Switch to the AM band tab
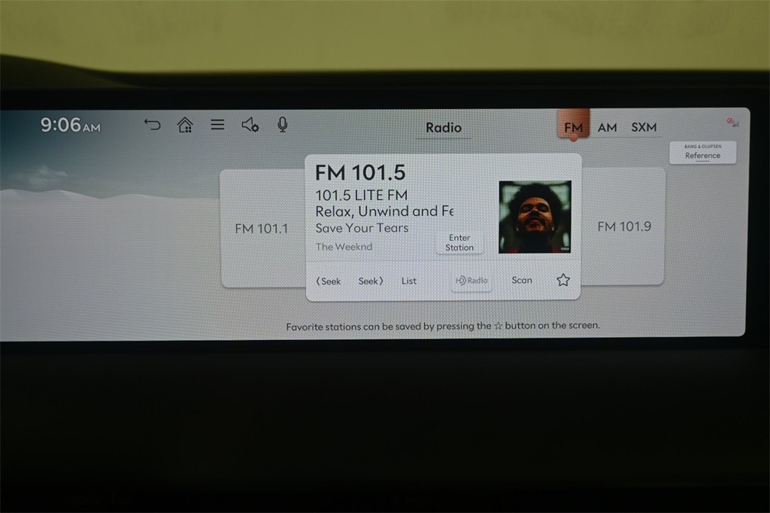Viewport: 770px width, 513px height. (607, 128)
